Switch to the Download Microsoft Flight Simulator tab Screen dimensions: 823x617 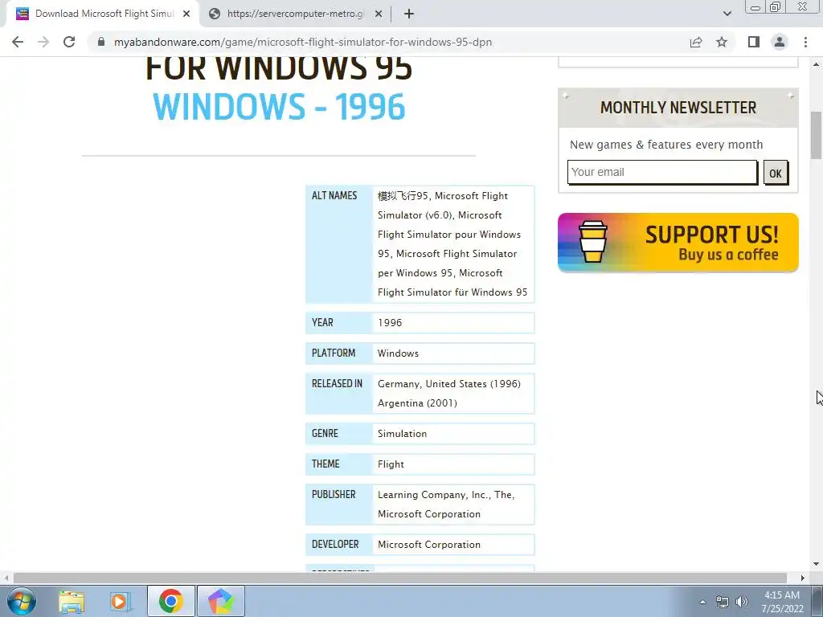click(102, 14)
